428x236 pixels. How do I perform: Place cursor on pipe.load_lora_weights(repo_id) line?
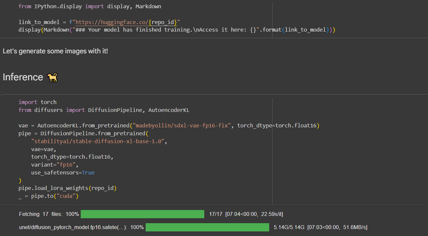(x=68, y=188)
